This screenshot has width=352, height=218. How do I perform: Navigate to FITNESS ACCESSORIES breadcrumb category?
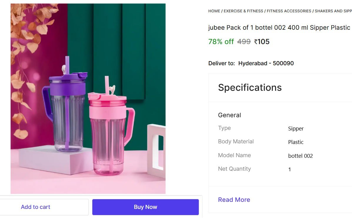[x=289, y=11]
